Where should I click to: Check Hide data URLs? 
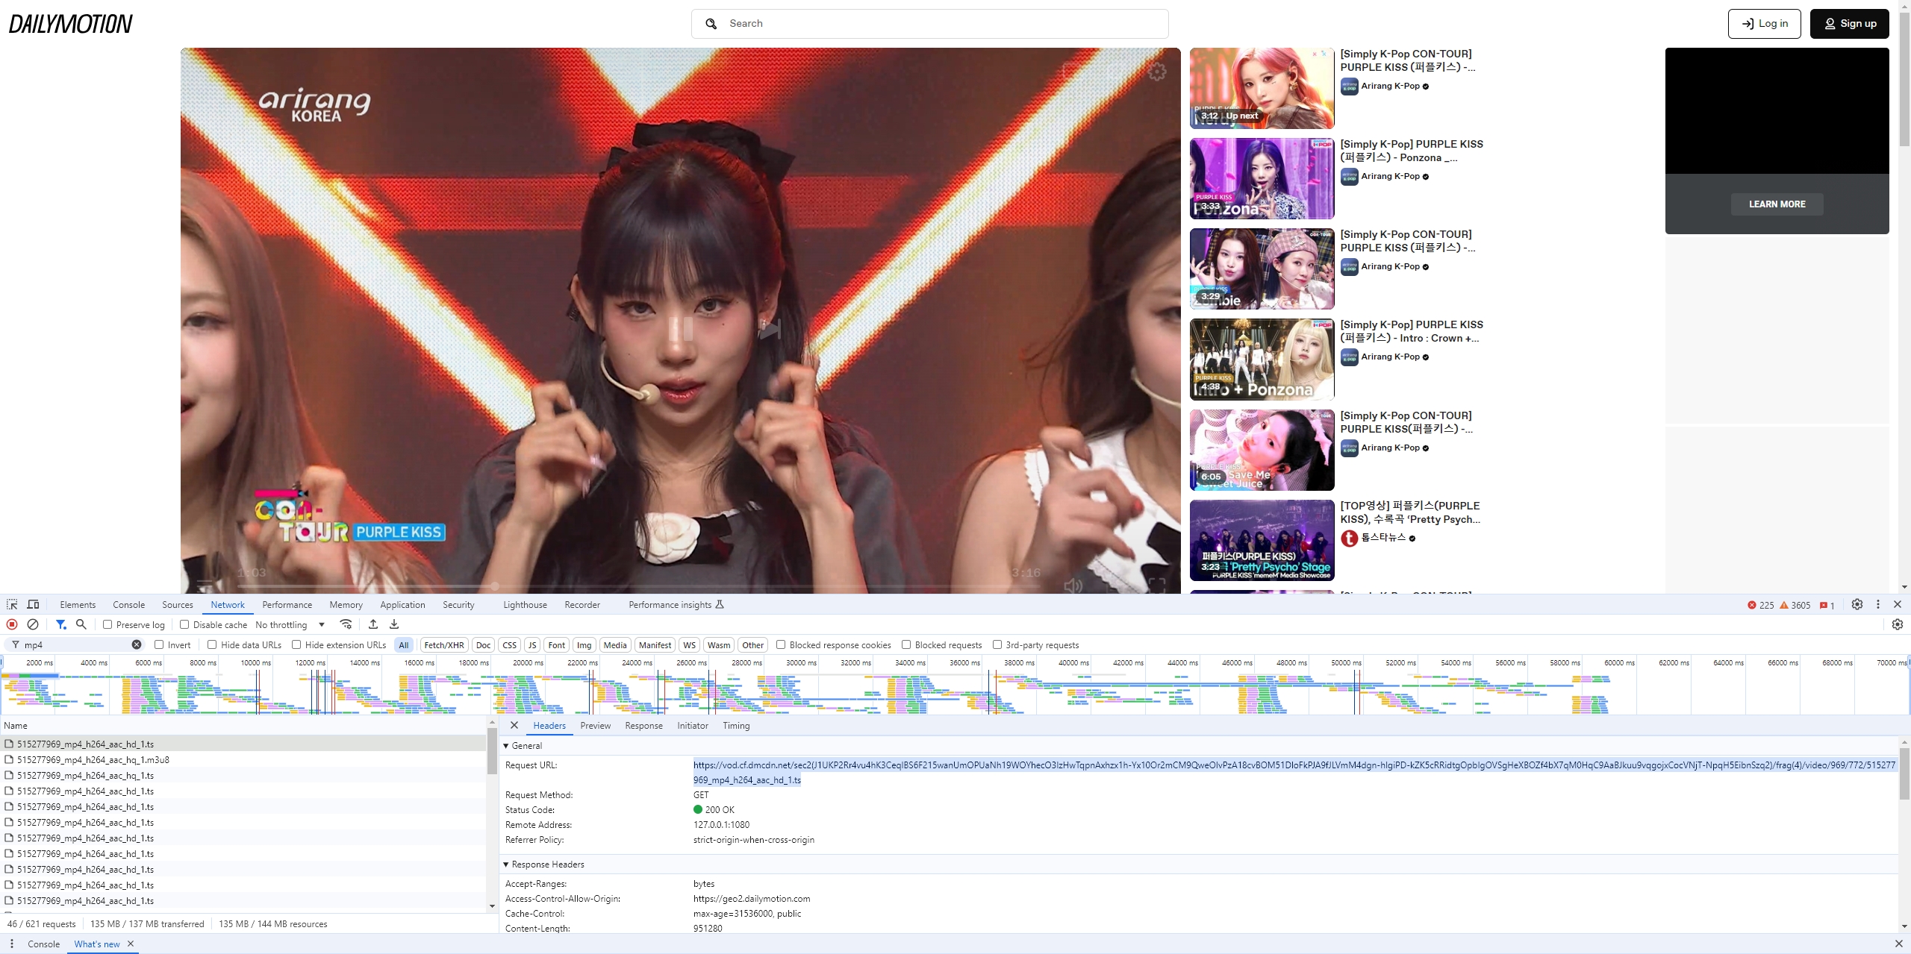click(212, 644)
